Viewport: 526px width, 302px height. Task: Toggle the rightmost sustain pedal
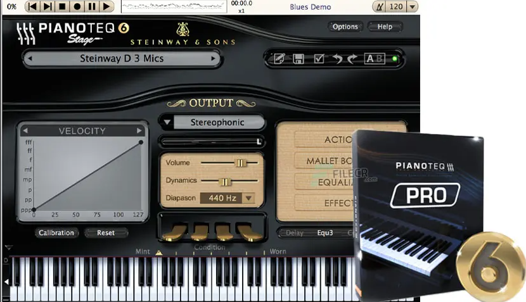[x=250, y=232]
